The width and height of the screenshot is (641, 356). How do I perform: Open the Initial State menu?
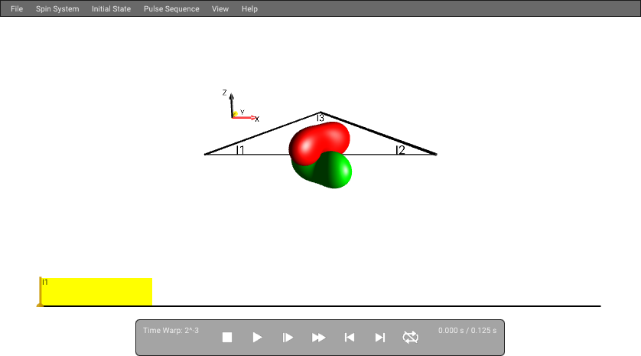[111, 8]
